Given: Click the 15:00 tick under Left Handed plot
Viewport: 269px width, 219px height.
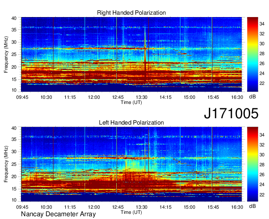Looking at the screenshot, I should pyautogui.click(x=189, y=207).
